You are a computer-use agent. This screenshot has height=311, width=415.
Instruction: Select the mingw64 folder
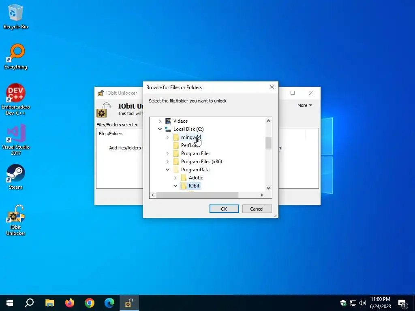pos(191,137)
